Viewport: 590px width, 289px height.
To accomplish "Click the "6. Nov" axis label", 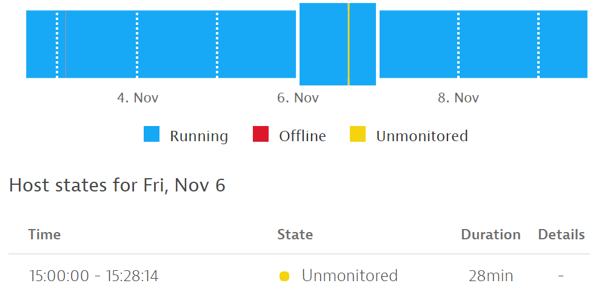I will click(x=298, y=98).
